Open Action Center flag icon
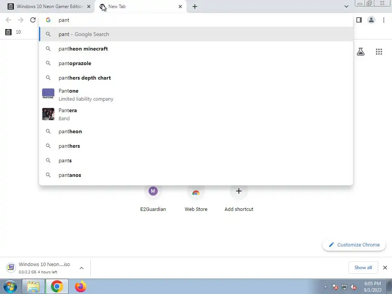Viewport: 392px width, 294px height. [x=335, y=287]
